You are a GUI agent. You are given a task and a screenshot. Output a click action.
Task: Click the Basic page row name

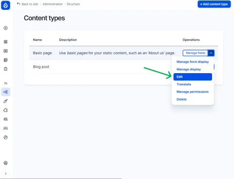pos(42,53)
